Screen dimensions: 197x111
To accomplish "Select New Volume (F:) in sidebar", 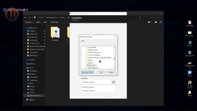I will coord(34,96).
